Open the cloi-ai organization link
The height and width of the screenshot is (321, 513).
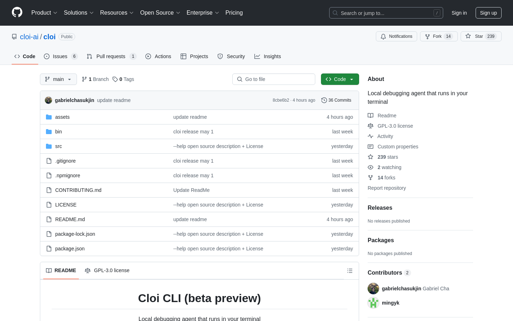click(x=29, y=37)
